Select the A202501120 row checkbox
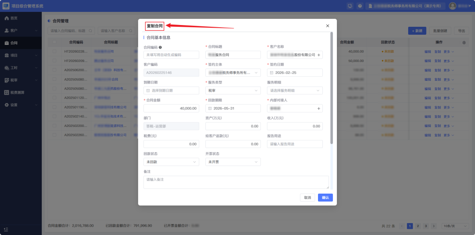Screen dimensions: 475x235 54,98
